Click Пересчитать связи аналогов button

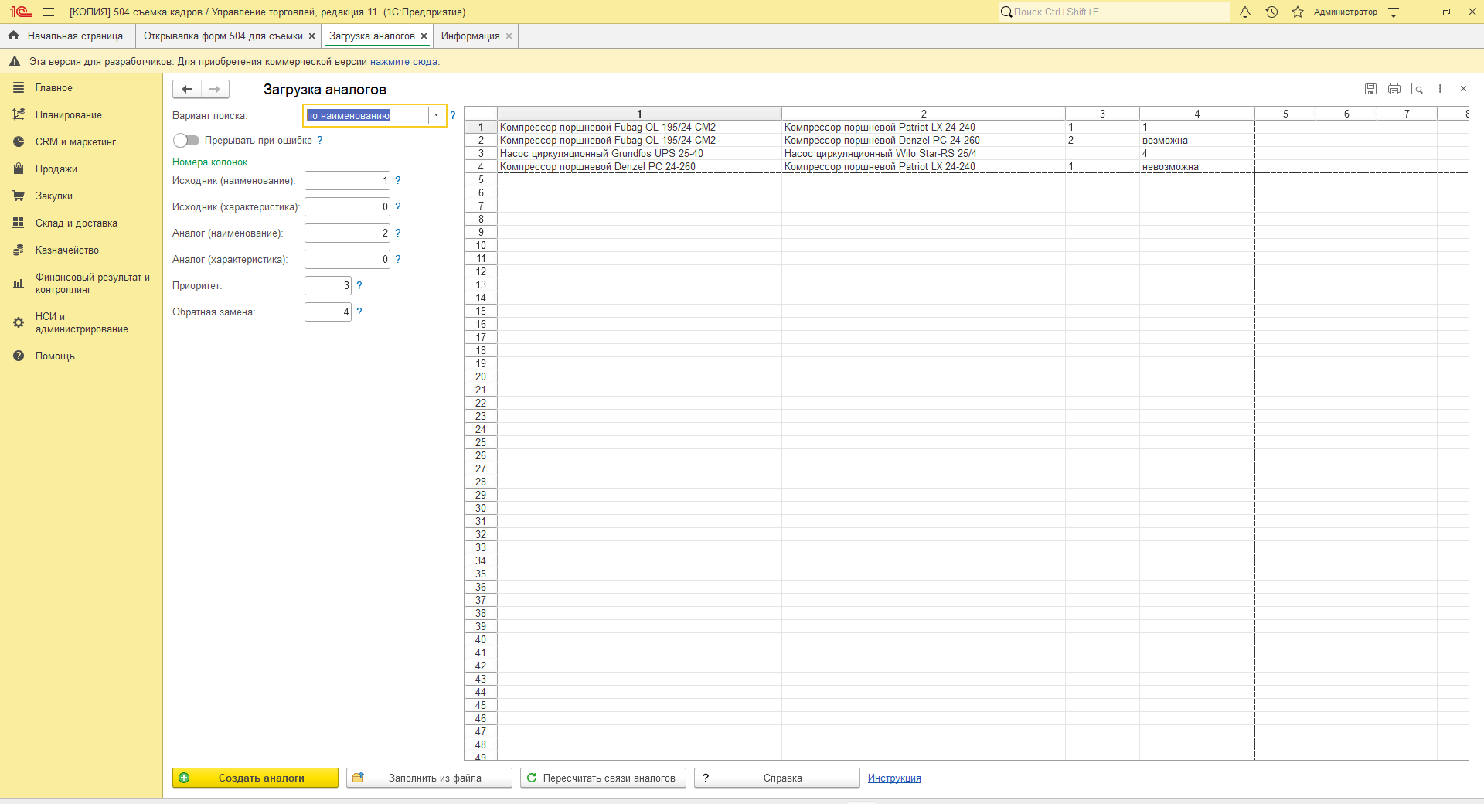pyautogui.click(x=603, y=778)
